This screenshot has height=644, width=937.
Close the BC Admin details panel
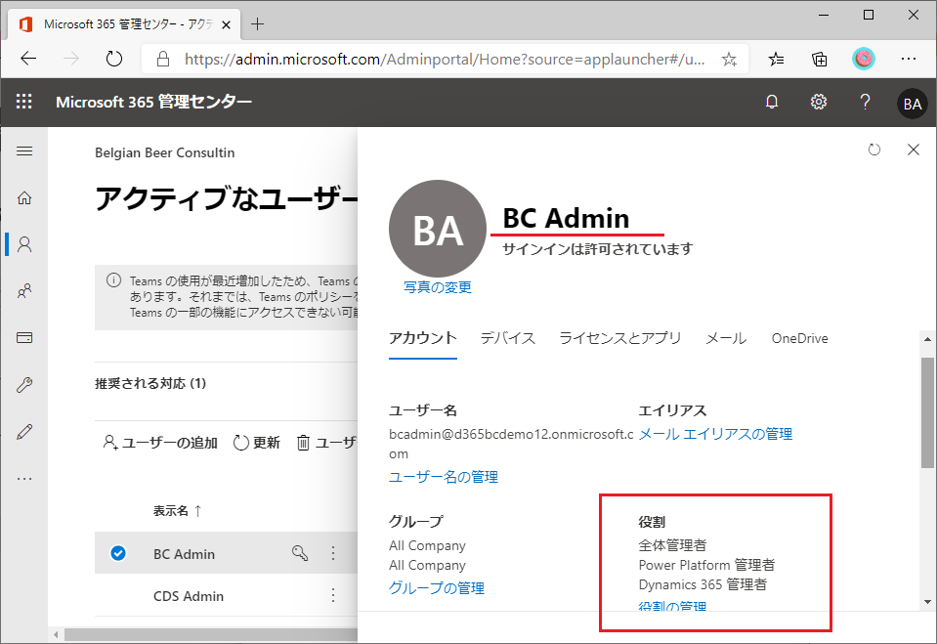pos(914,150)
